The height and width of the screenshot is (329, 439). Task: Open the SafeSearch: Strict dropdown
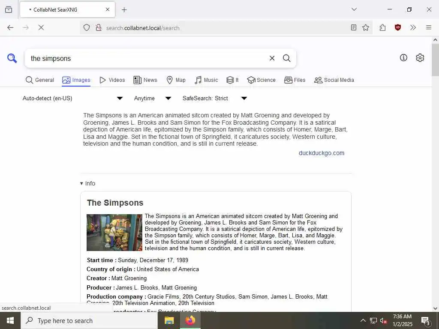click(x=215, y=98)
